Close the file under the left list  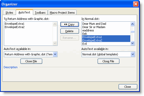(31, 61)
